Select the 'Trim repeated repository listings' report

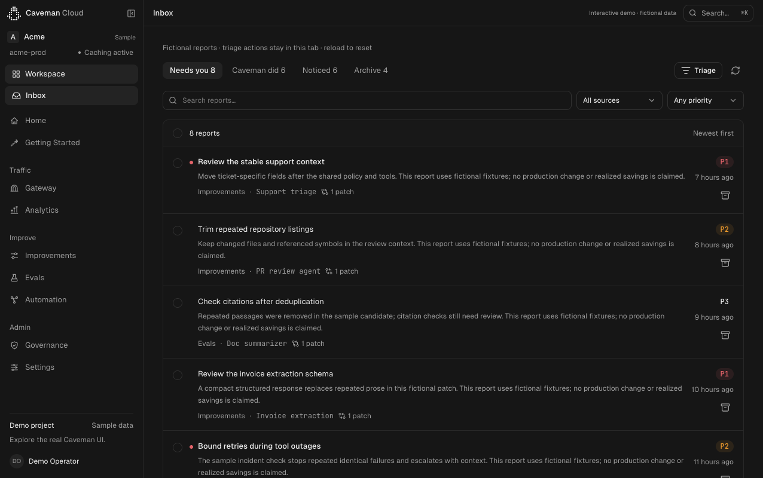click(x=178, y=231)
